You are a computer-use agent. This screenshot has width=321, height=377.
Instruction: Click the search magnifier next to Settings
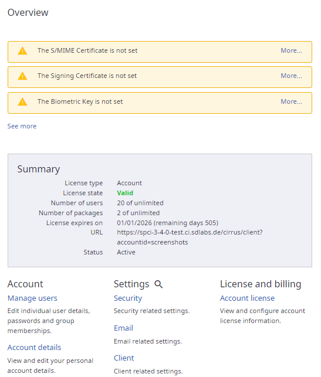coord(158,284)
